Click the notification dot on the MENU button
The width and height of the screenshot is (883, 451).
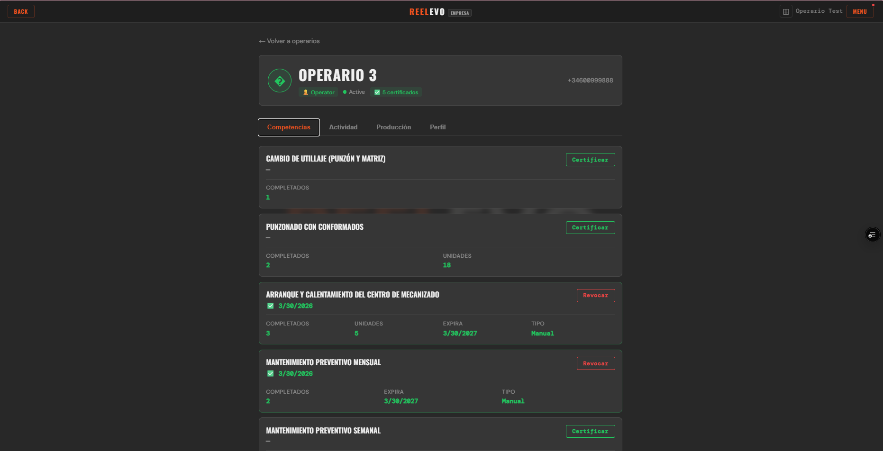point(872,4)
